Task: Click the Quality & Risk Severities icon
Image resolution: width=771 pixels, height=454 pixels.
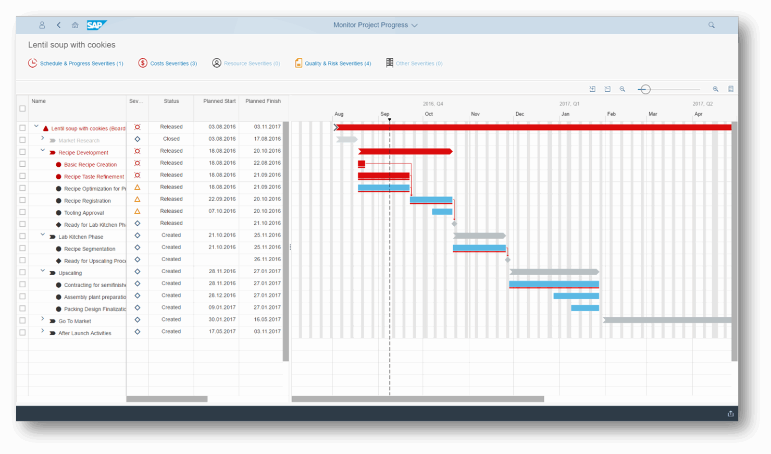Action: coord(299,63)
